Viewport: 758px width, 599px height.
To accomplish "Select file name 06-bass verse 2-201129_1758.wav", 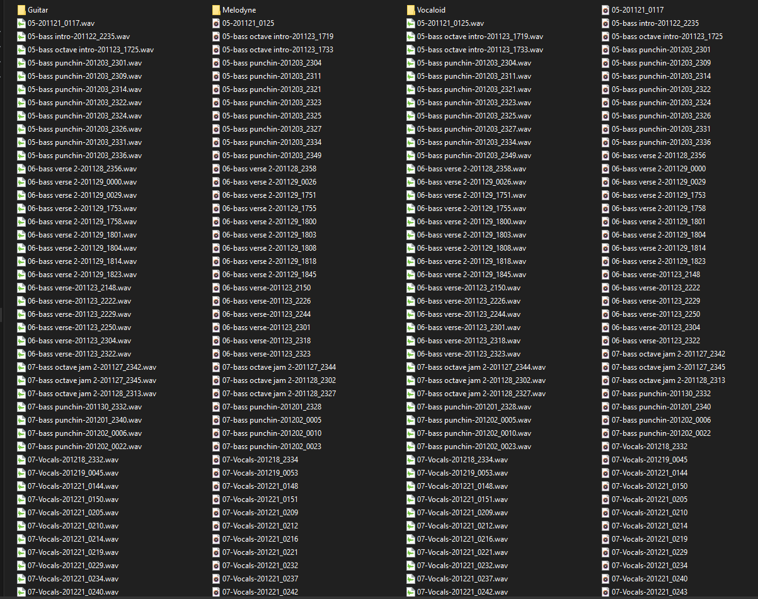I will pos(83,222).
